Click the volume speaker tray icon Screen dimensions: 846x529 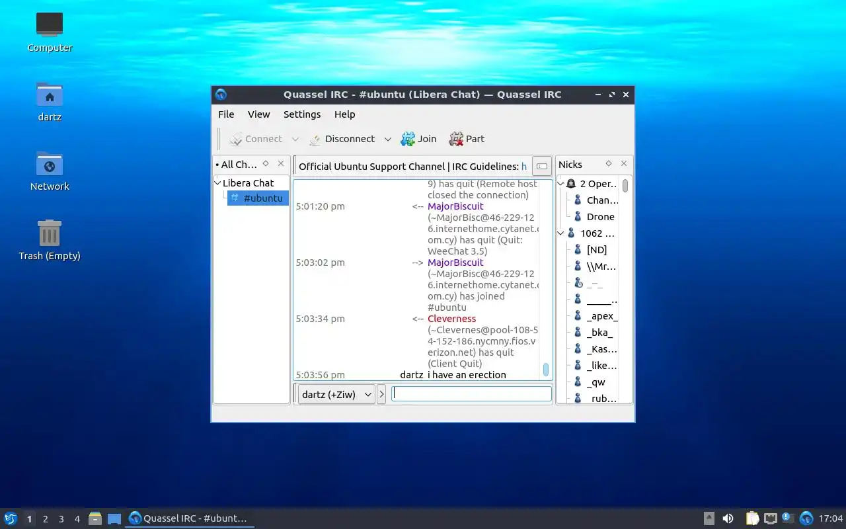point(728,518)
